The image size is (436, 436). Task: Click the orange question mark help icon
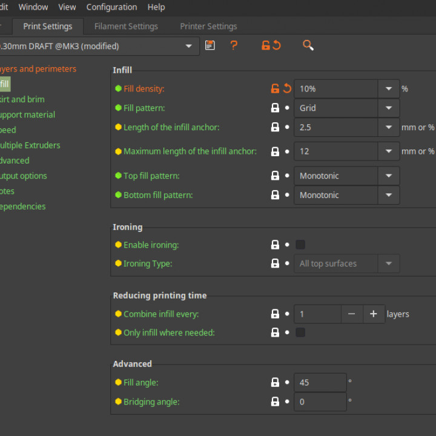click(234, 45)
